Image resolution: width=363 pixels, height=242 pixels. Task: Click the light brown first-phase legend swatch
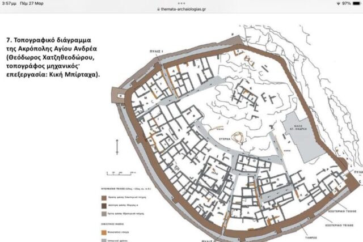[104, 198]
